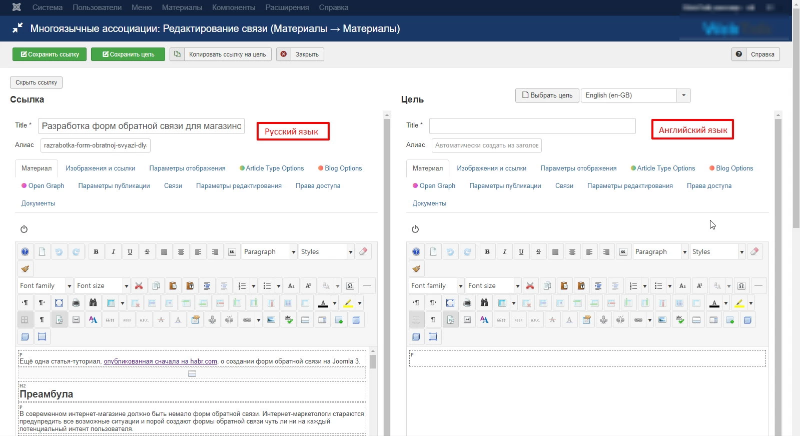This screenshot has width=800, height=436.
Task: Switch to Open Graph tab in Цель
Action: tap(434, 186)
